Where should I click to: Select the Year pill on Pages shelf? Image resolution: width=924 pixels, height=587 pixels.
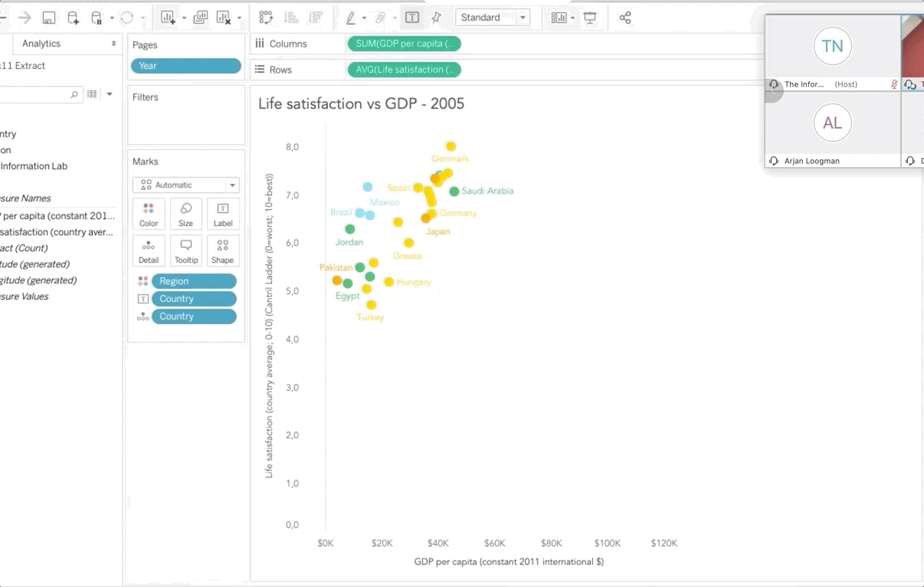(x=185, y=66)
